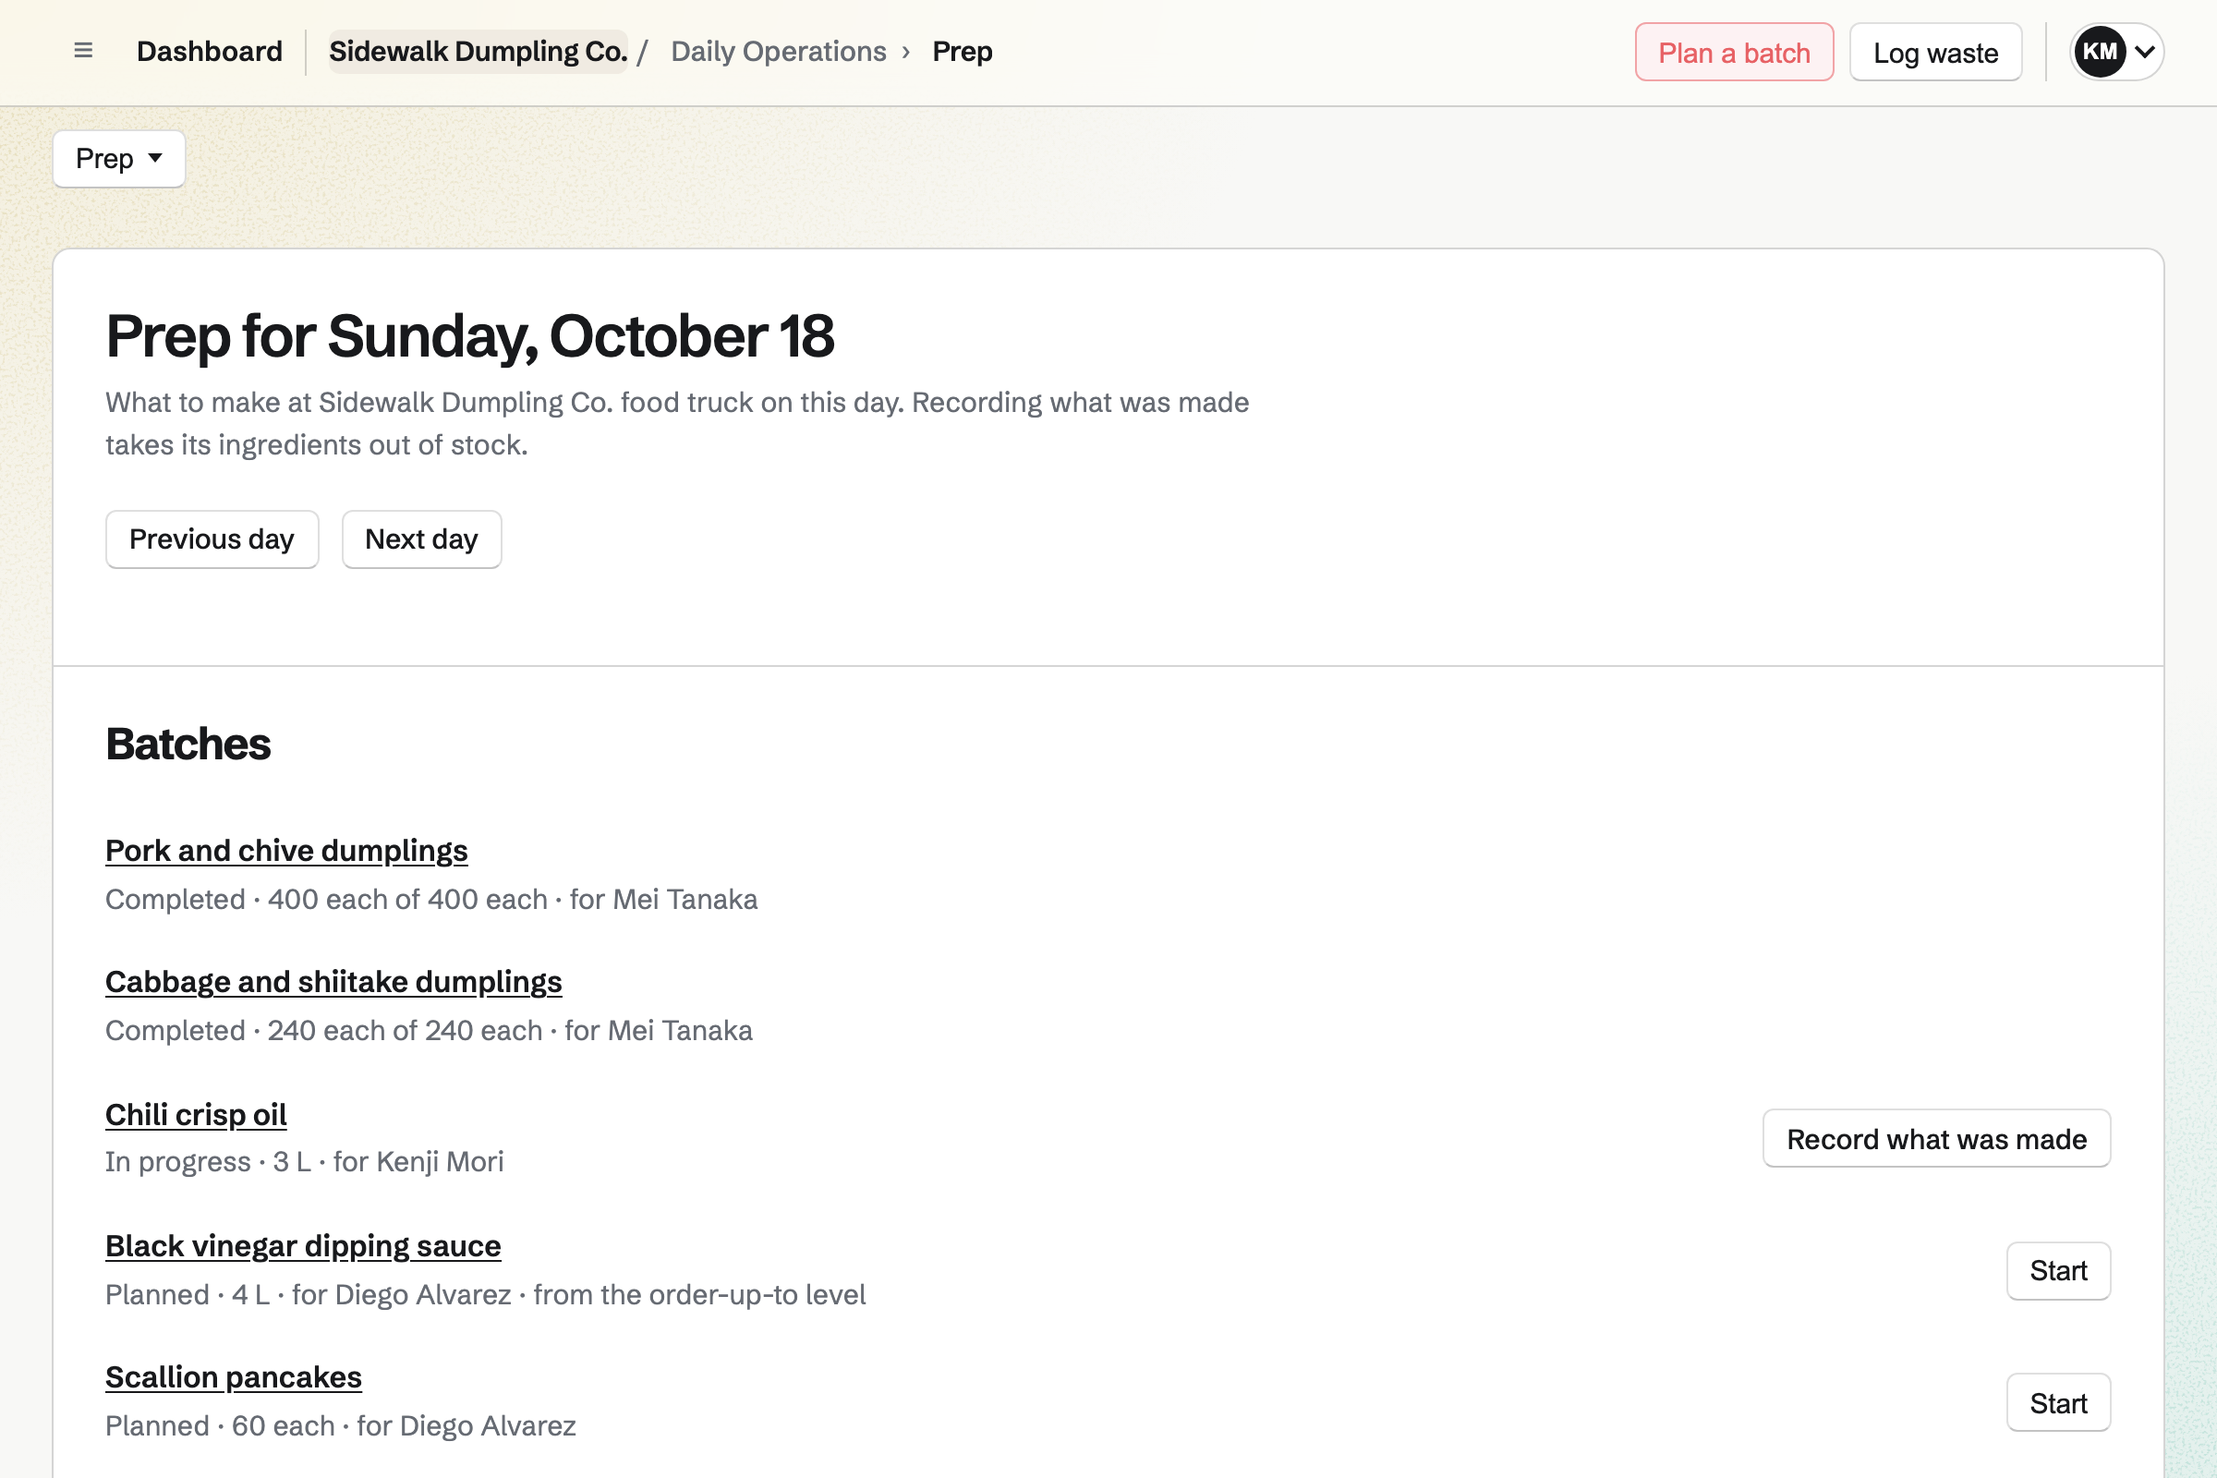Select the Prep breadcrumb item
Image resolution: width=2217 pixels, height=1478 pixels.
963,52
